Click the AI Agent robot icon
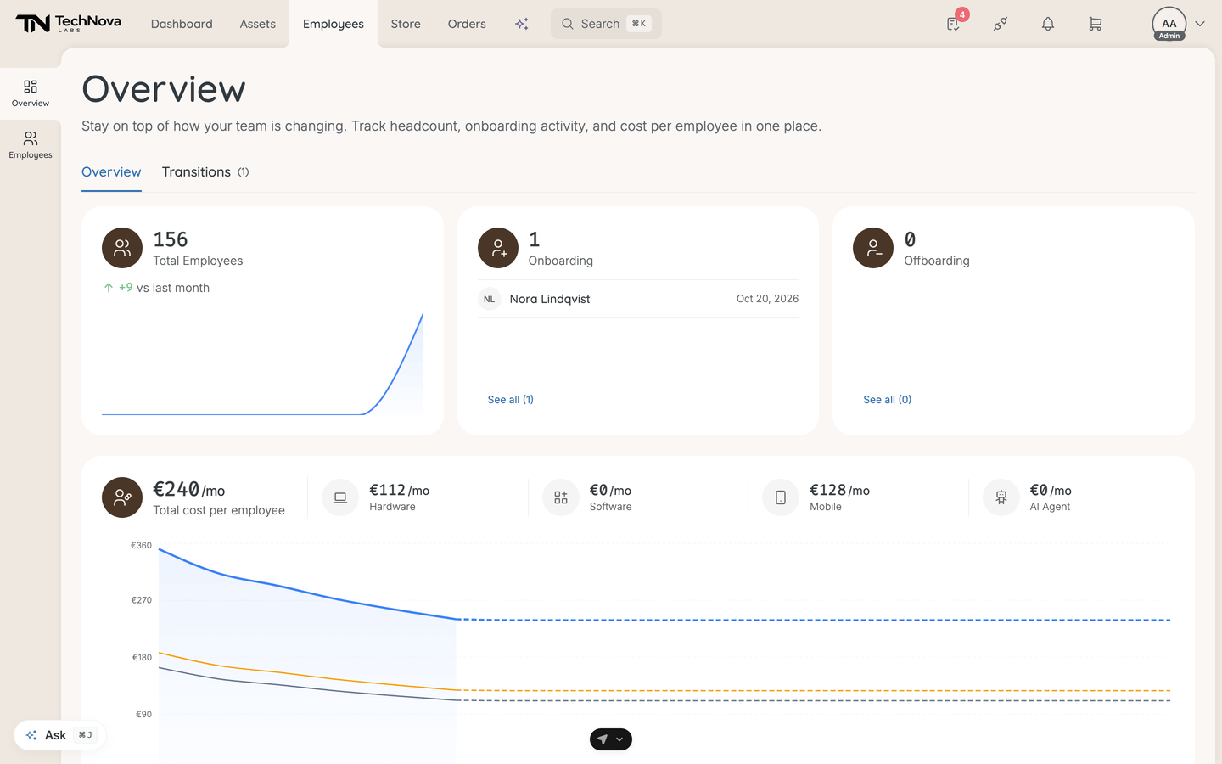1222x764 pixels. pyautogui.click(x=1001, y=497)
